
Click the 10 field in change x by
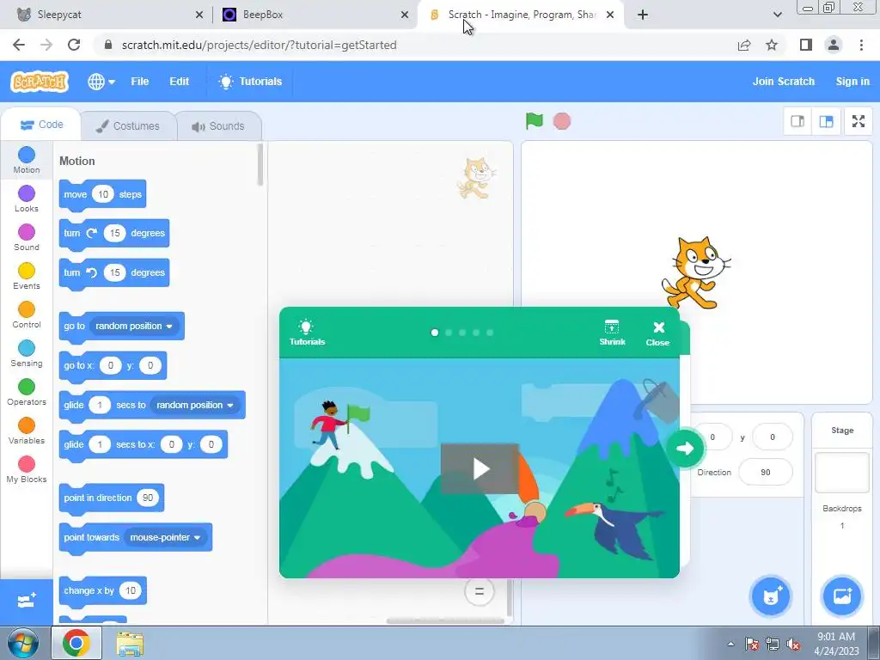(131, 590)
